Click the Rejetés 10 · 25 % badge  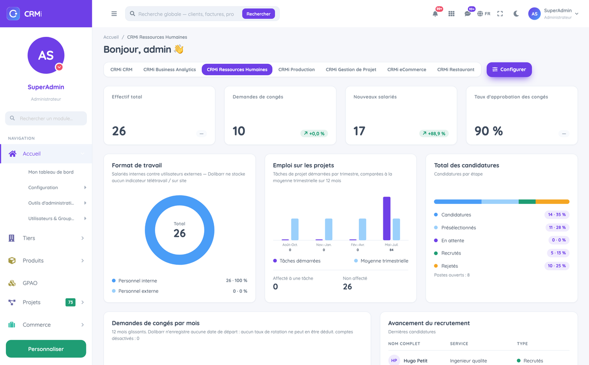point(557,266)
